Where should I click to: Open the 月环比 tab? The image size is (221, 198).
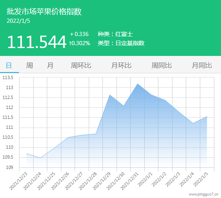pos(121,65)
